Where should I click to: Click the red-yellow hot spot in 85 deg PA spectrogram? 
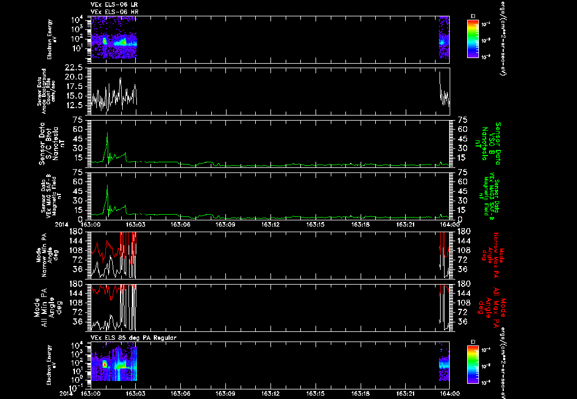pyautogui.click(x=105, y=364)
